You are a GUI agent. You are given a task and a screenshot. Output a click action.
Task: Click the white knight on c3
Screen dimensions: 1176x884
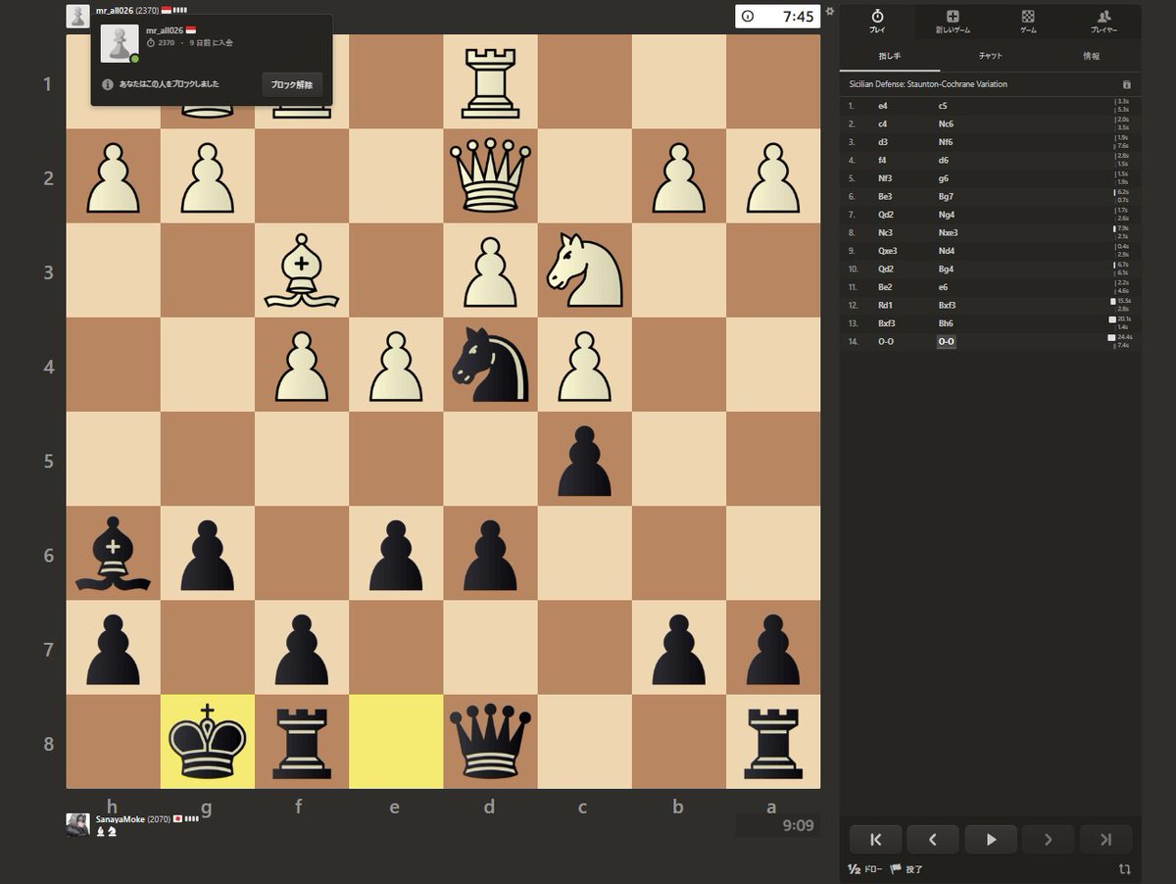pos(585,270)
